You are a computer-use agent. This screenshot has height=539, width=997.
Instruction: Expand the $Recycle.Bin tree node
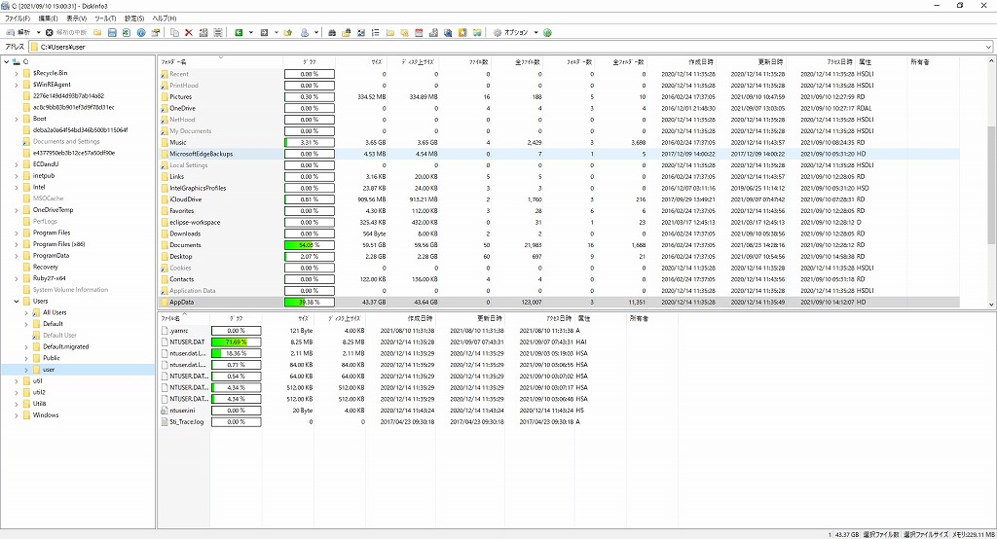pos(17,73)
